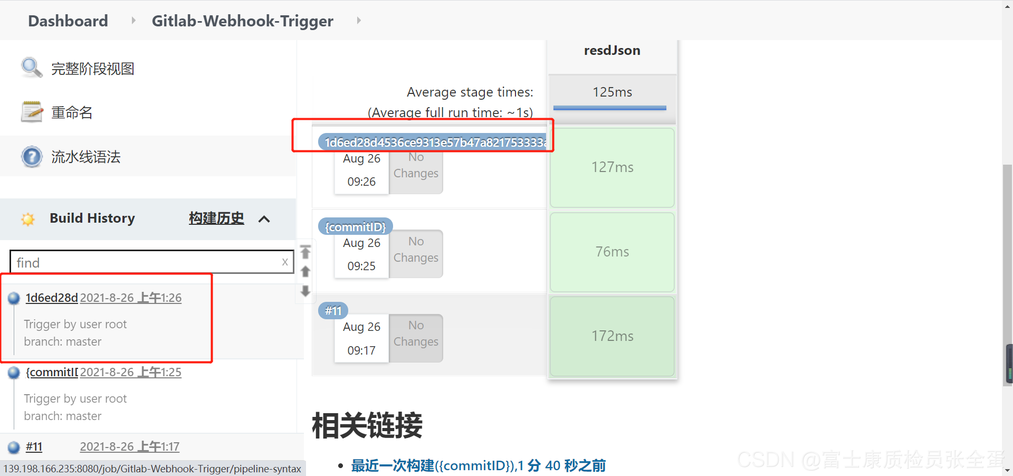Open build #11 in build history
Viewport: 1013px width, 476px height.
34,446
